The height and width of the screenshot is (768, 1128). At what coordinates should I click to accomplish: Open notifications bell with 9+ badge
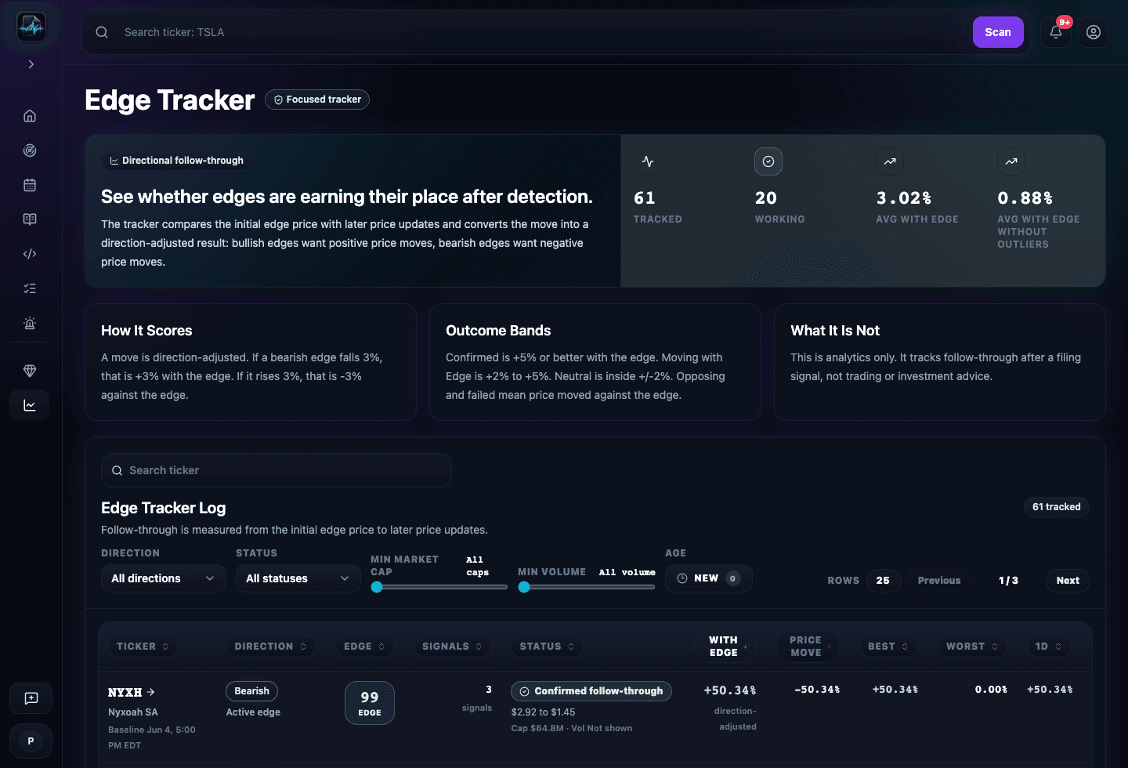[1056, 32]
